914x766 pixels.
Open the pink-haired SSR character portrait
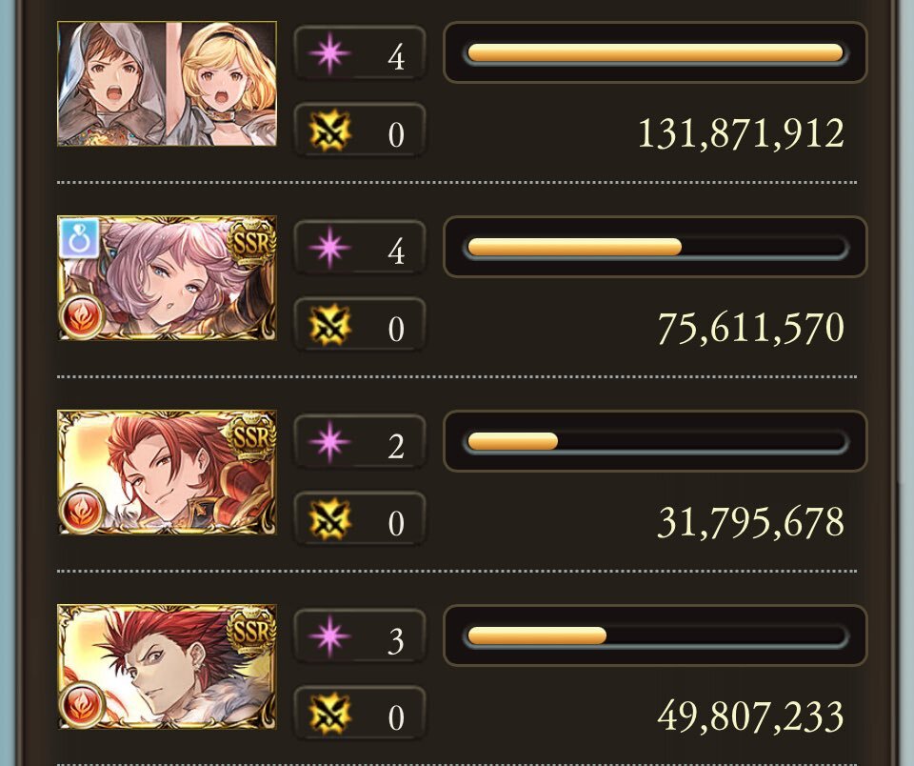[167, 277]
